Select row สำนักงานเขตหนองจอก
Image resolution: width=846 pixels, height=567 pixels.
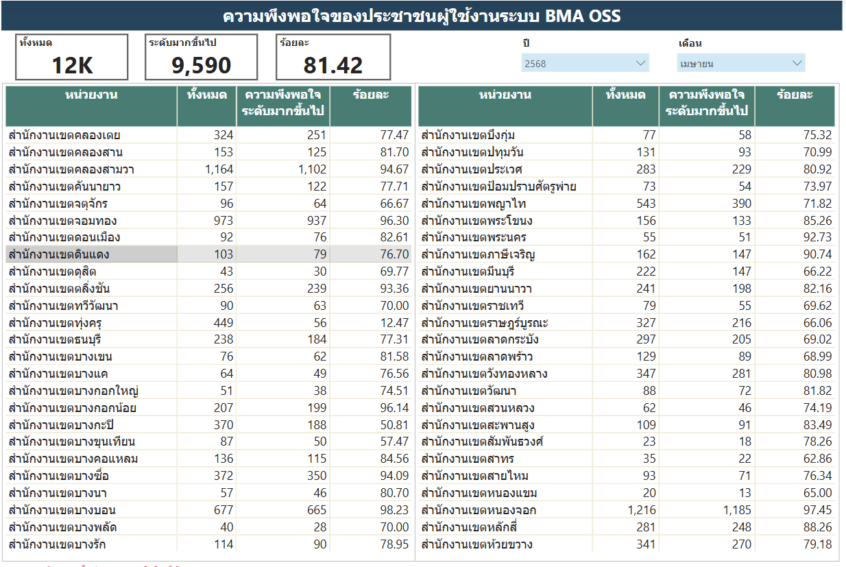pos(627,510)
